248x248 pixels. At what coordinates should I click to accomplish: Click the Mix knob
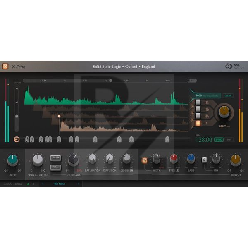coord(216,159)
